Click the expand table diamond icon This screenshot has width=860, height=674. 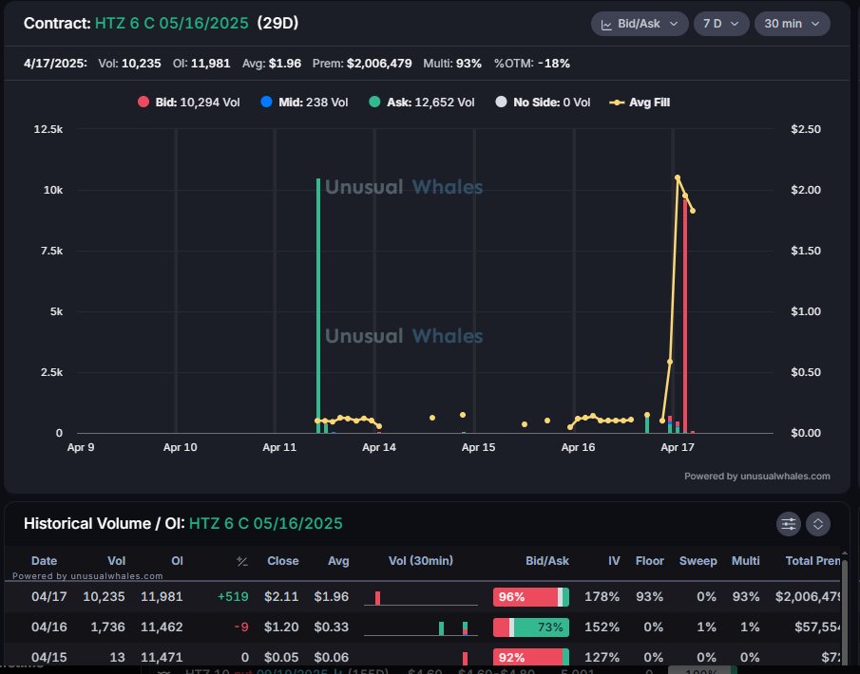pos(818,524)
